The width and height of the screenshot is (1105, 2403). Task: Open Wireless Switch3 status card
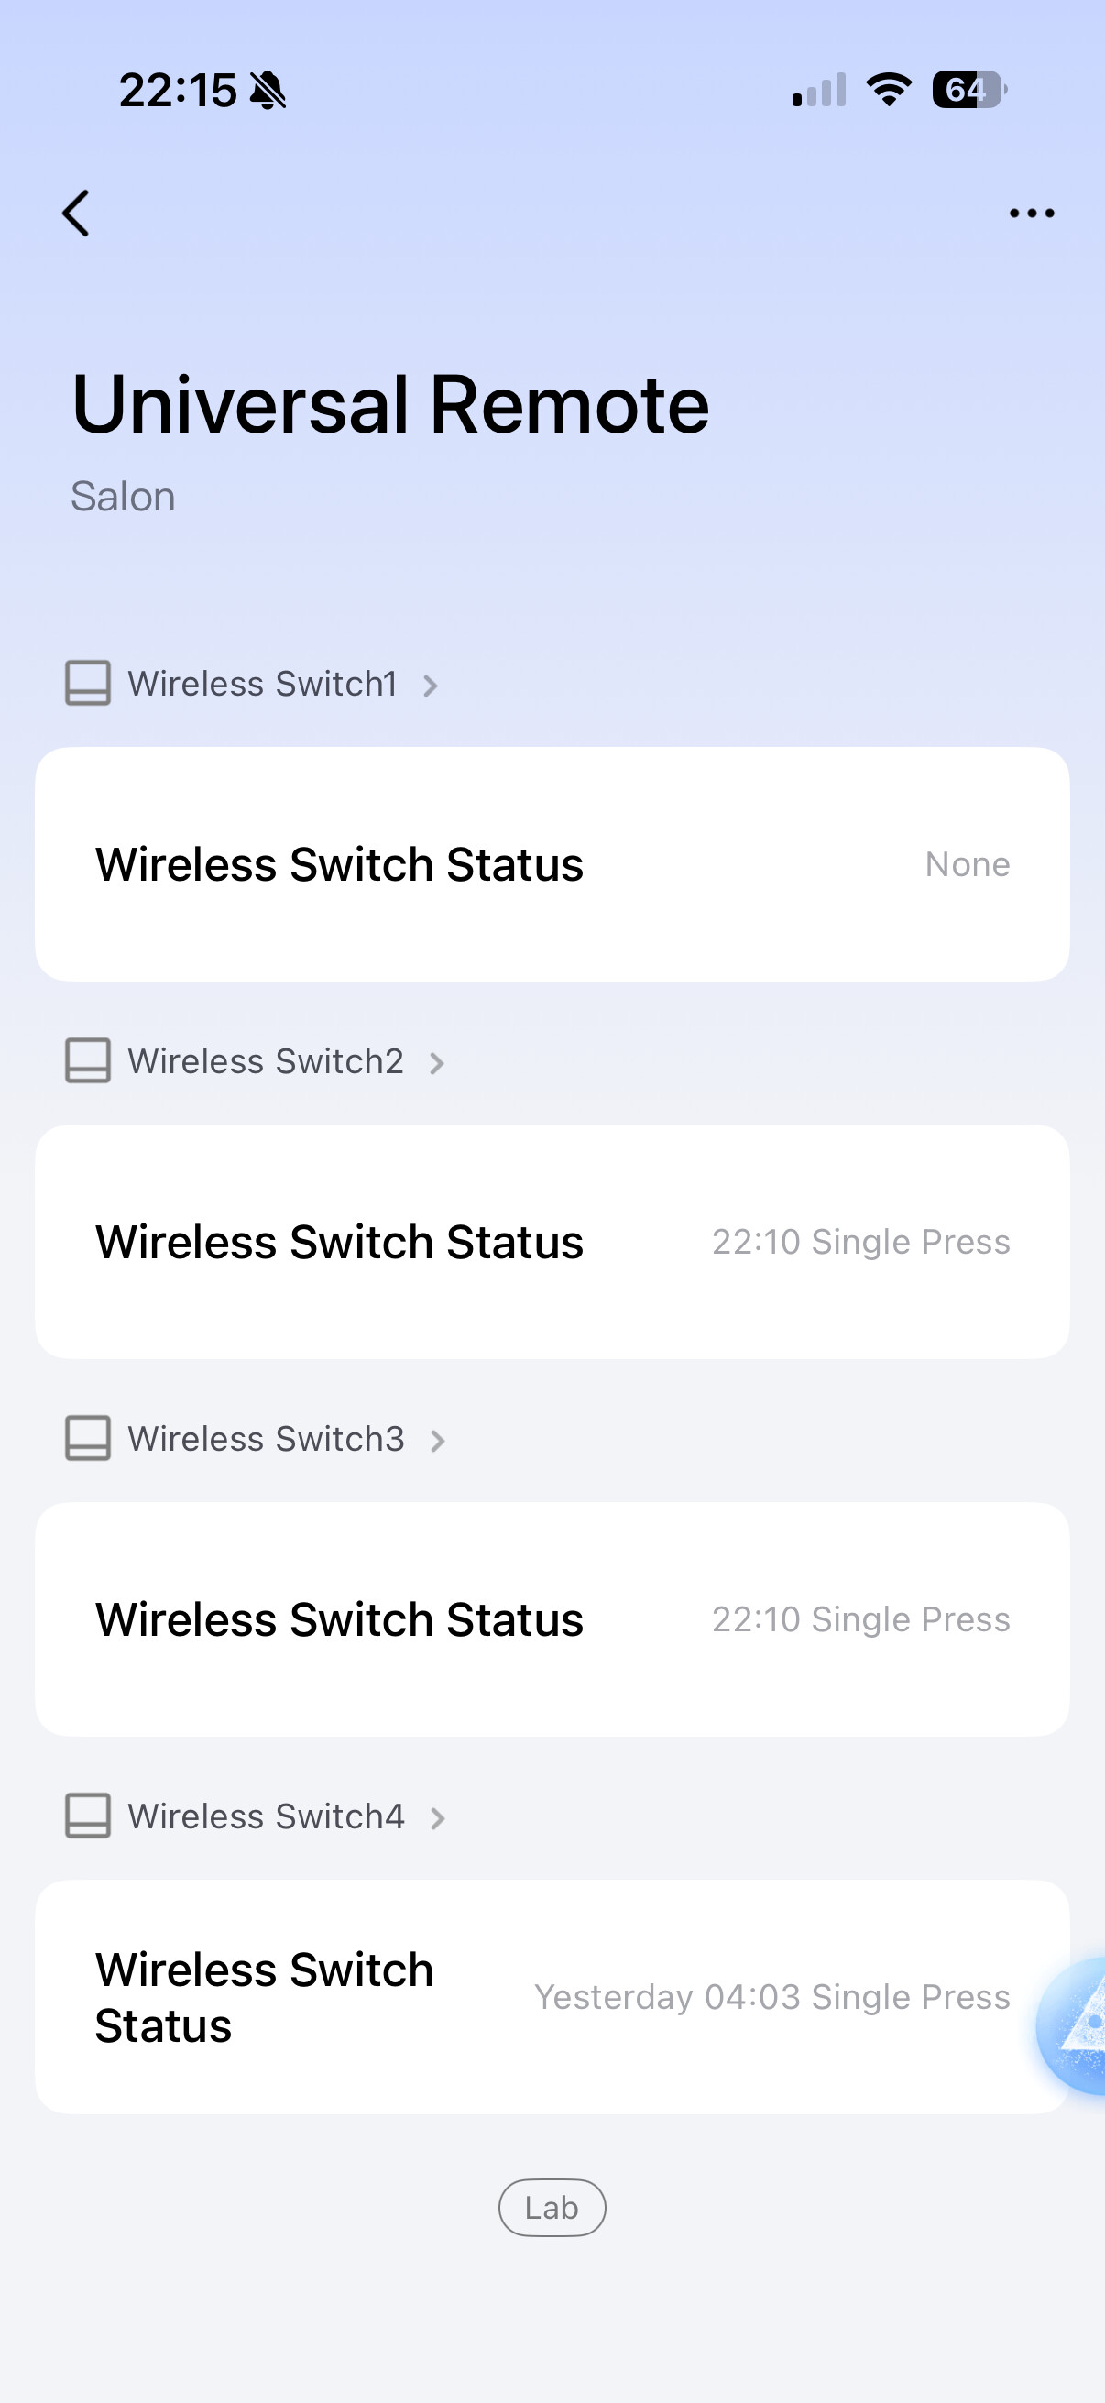(x=552, y=1619)
